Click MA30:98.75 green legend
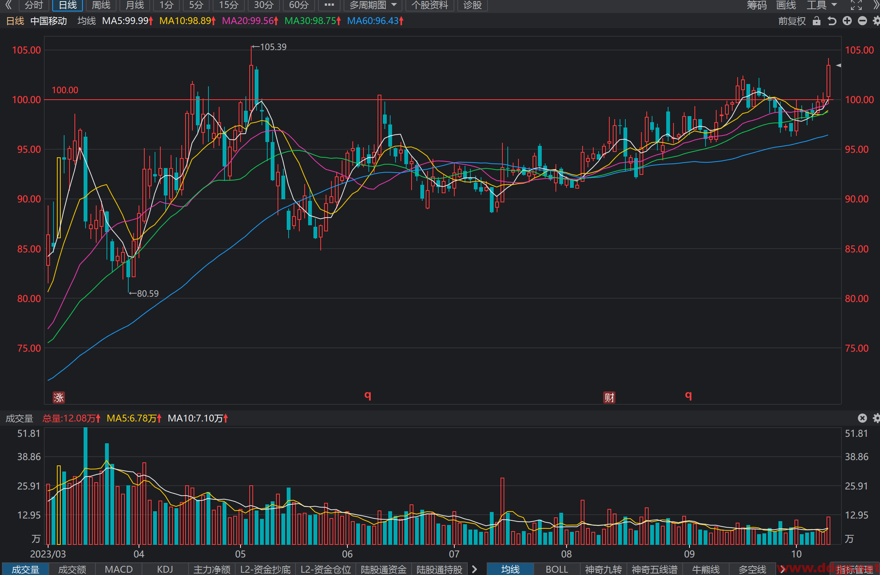The image size is (880, 575). pyautogui.click(x=313, y=21)
